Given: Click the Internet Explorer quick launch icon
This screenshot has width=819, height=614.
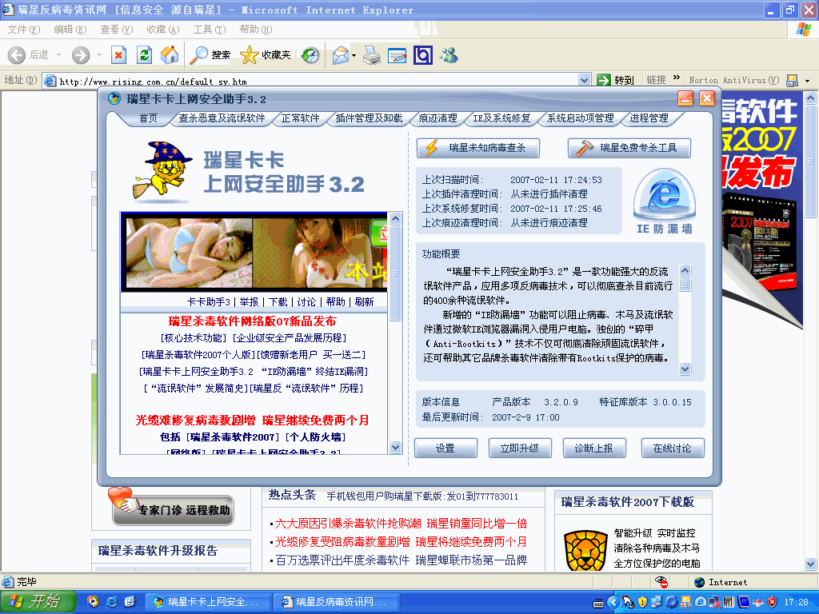Looking at the screenshot, I should (111, 601).
